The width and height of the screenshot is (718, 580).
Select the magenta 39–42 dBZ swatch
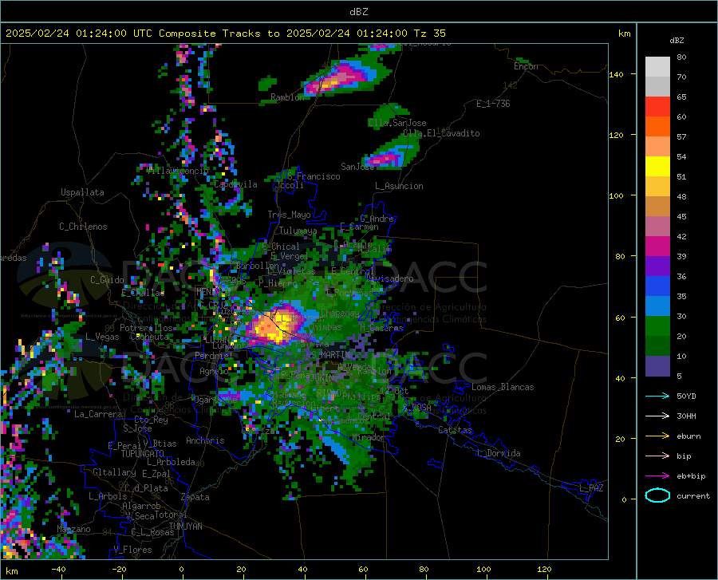click(657, 247)
